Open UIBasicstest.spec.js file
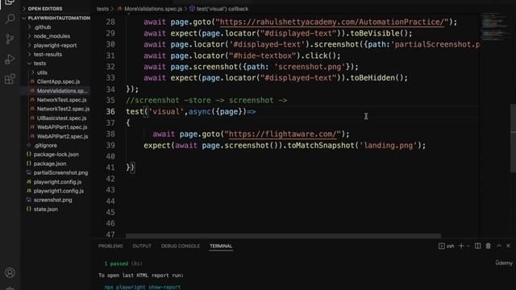The image size is (516, 290). tap(61, 118)
